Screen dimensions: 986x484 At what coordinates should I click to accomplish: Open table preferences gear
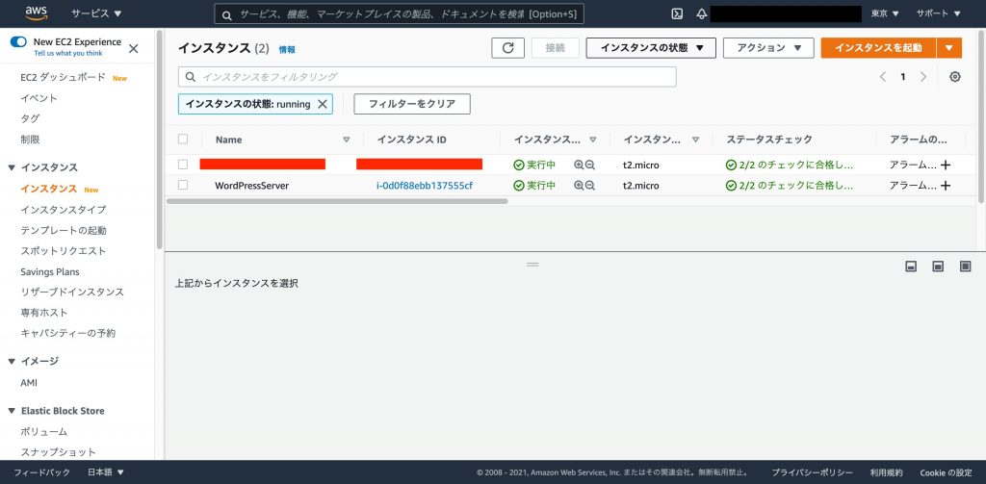point(955,77)
